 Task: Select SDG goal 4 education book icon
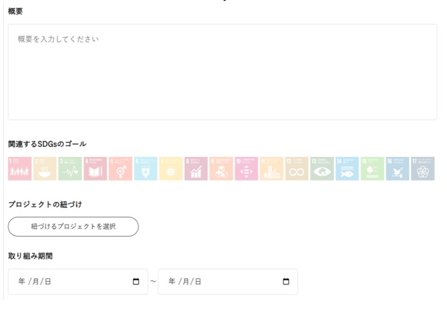point(95,169)
